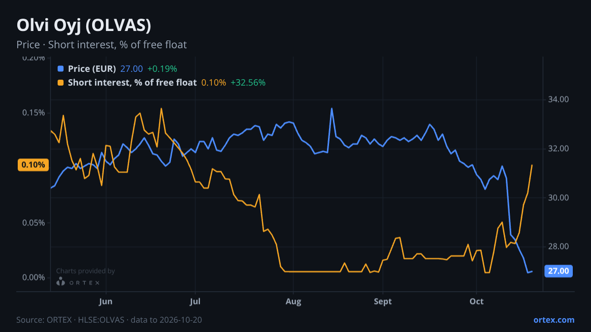Click the 0.05% left axis label
The height and width of the screenshot is (332, 591).
pyautogui.click(x=33, y=223)
